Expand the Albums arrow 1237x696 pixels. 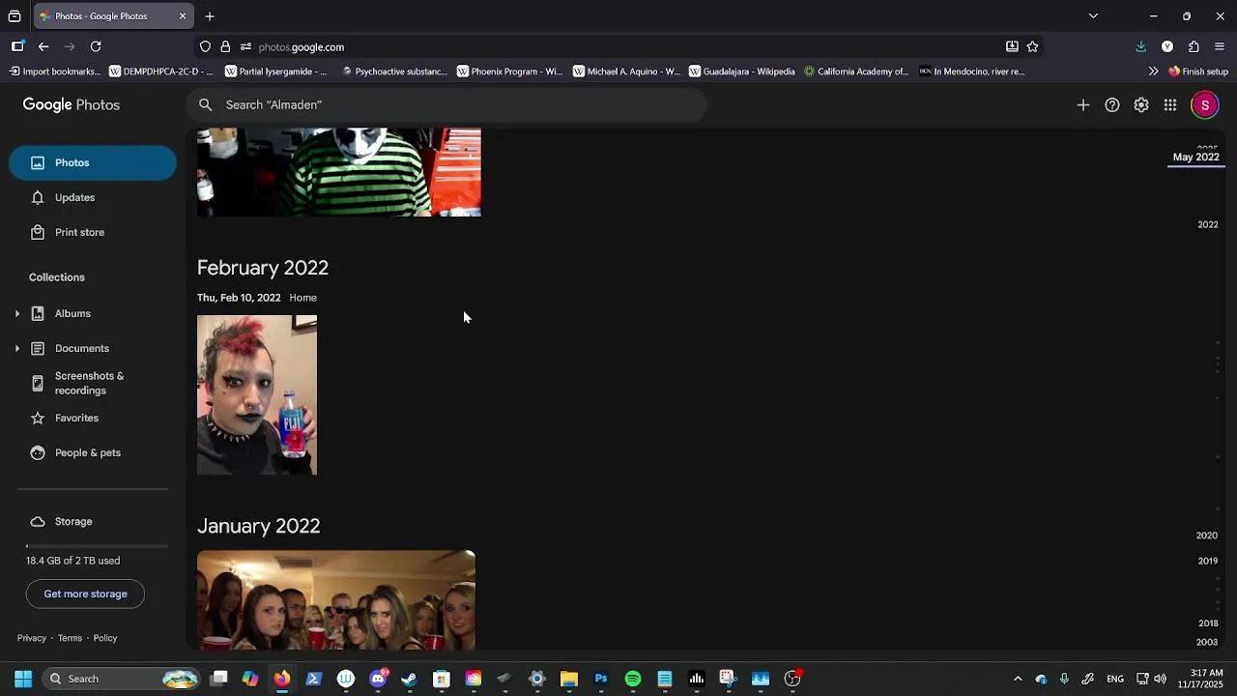click(x=16, y=313)
